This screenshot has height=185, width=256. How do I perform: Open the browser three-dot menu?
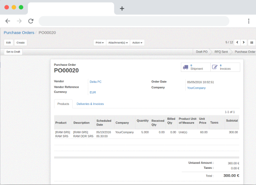pos(249,21)
